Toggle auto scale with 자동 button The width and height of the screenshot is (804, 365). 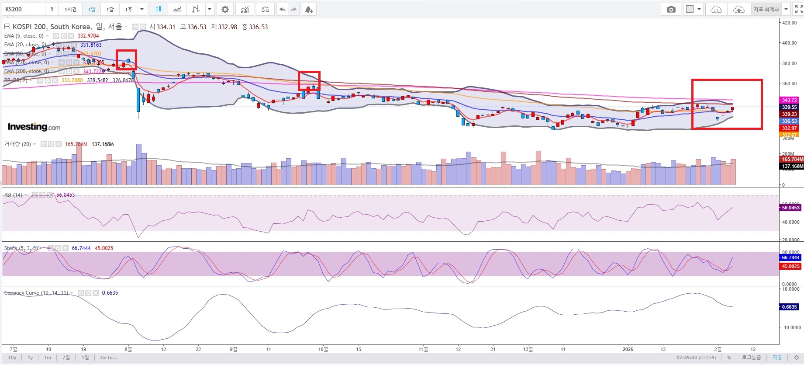pyautogui.click(x=777, y=358)
